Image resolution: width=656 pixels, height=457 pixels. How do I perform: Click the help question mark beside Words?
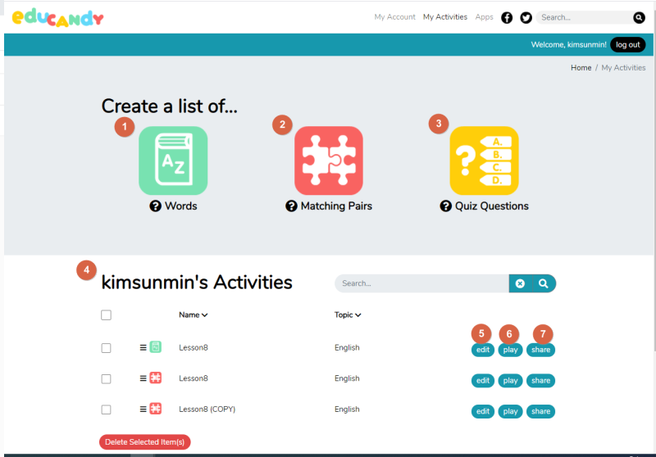click(155, 206)
